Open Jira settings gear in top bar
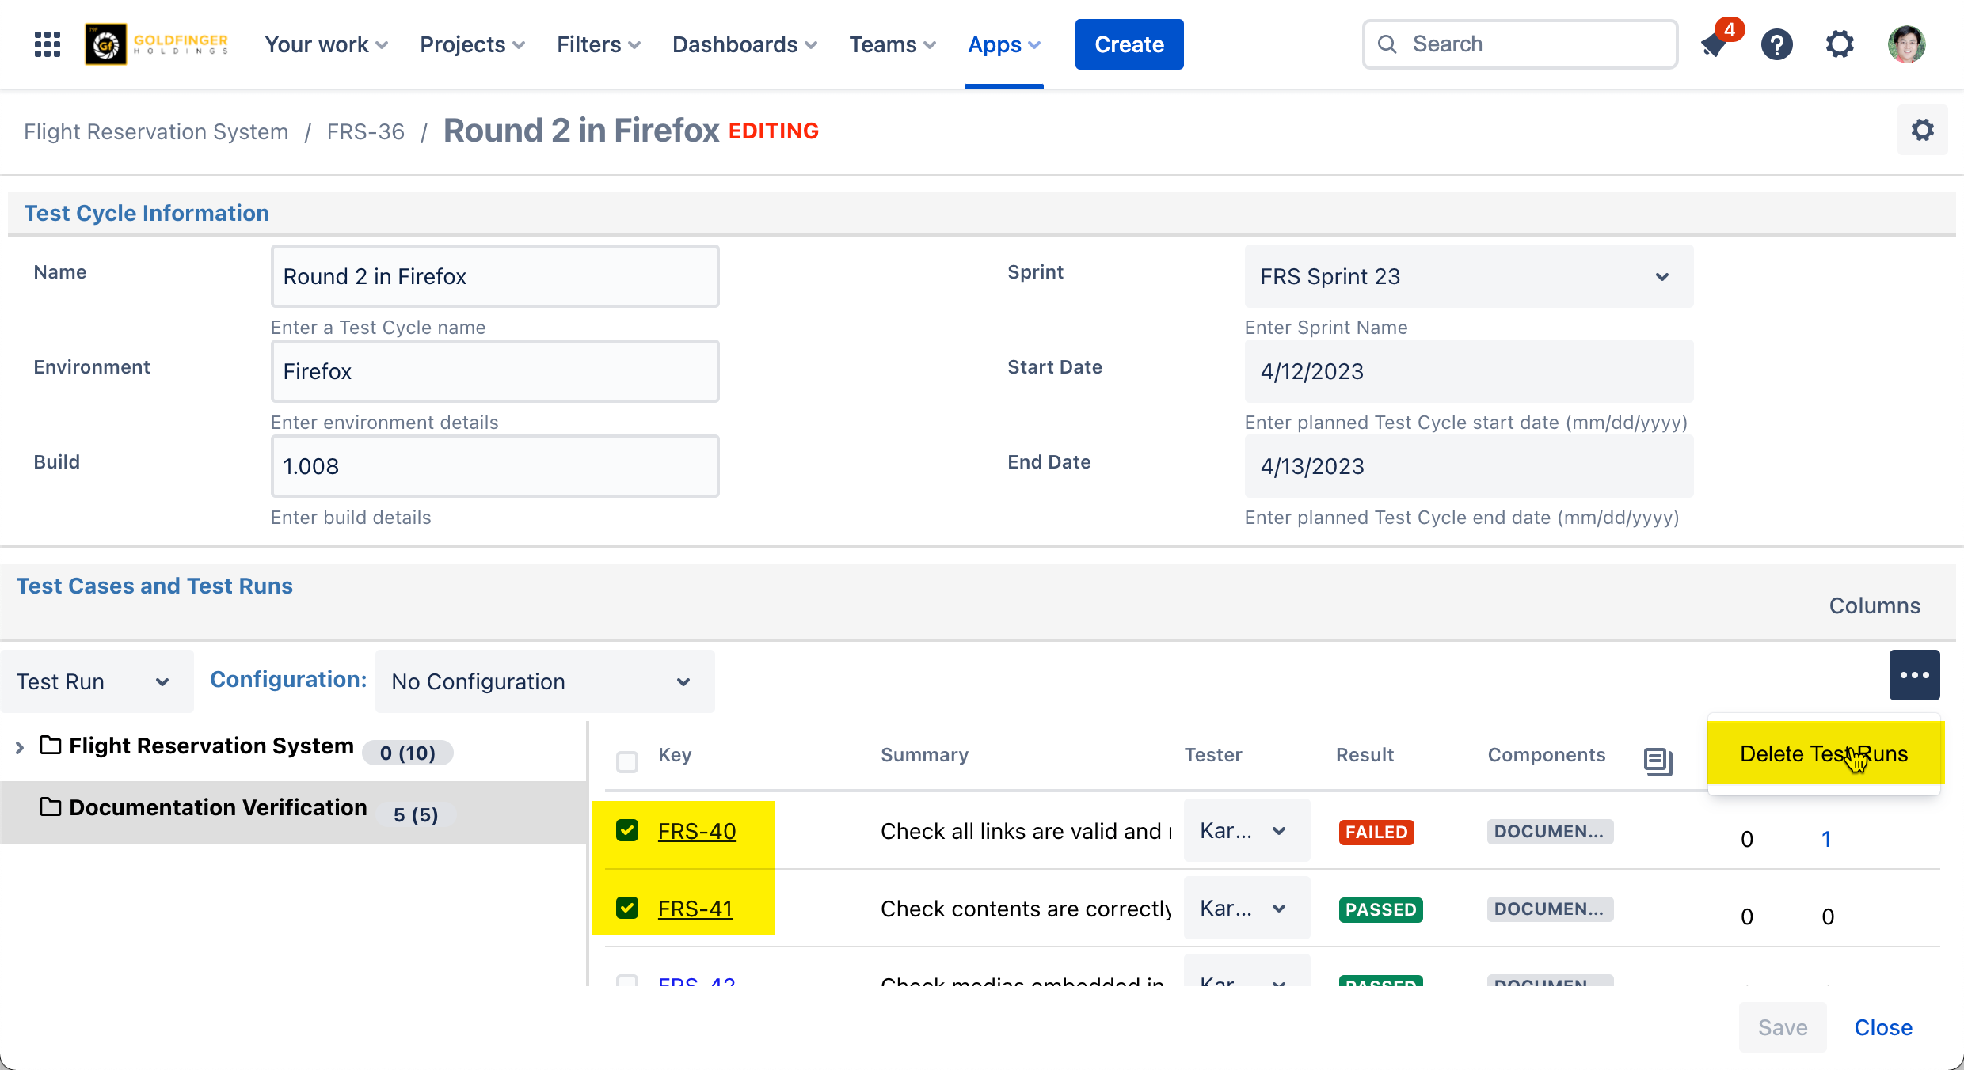1964x1070 pixels. (x=1840, y=44)
